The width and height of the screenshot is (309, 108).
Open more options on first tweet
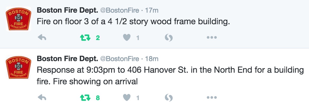click(x=212, y=37)
